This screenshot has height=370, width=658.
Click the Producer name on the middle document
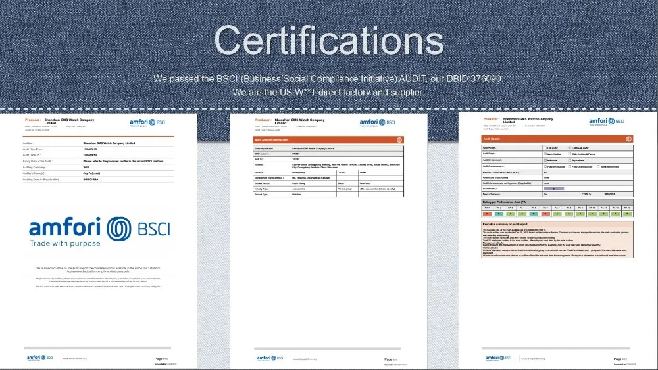coord(299,121)
